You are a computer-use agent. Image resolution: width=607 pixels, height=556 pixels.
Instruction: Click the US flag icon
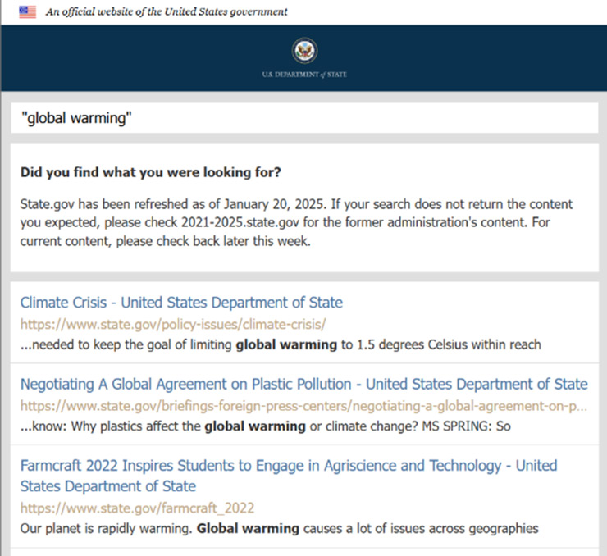tap(27, 11)
